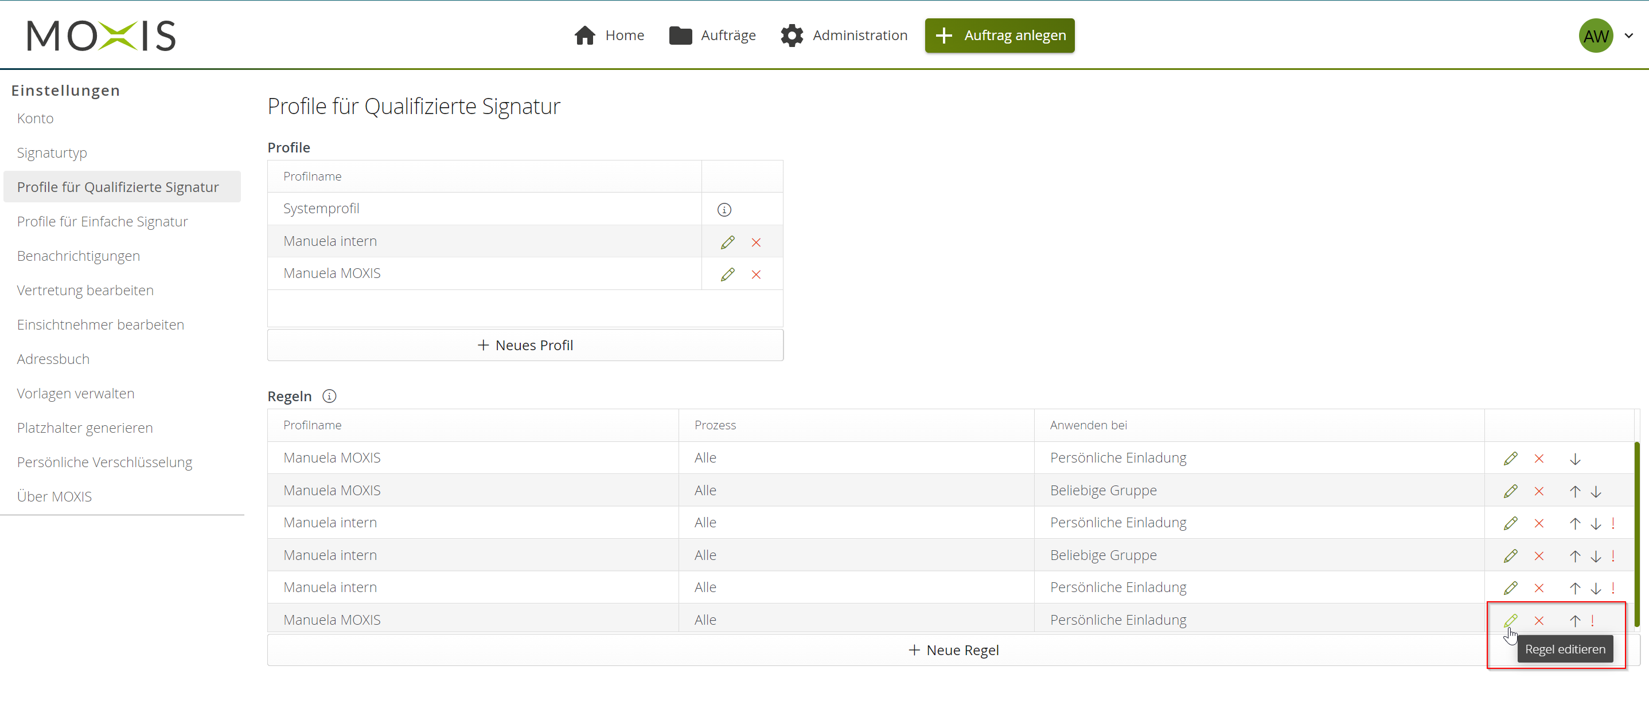Expand the AW user account dropdown
This screenshot has height=713, width=1649.
point(1628,36)
